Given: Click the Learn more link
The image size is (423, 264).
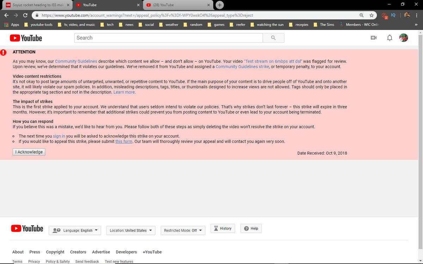Looking at the screenshot, I should coord(124,92).
